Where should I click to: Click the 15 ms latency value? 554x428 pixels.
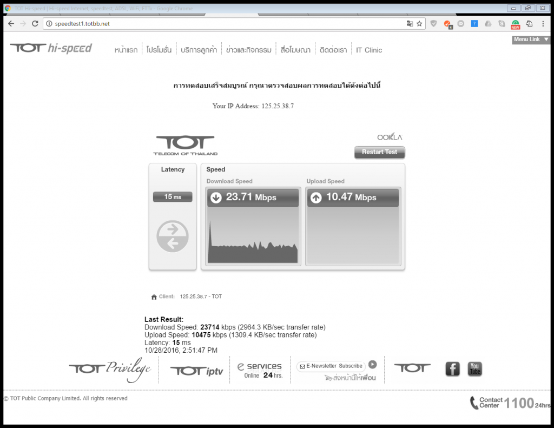pyautogui.click(x=173, y=197)
